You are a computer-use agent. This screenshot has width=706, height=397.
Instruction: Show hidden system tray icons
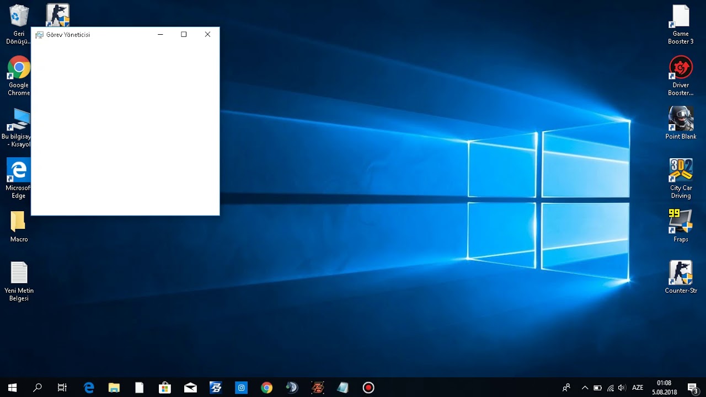(x=585, y=388)
